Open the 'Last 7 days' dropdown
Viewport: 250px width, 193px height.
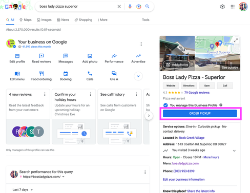23,189
